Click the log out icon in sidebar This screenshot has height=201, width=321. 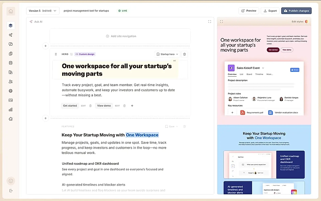tap(11, 191)
